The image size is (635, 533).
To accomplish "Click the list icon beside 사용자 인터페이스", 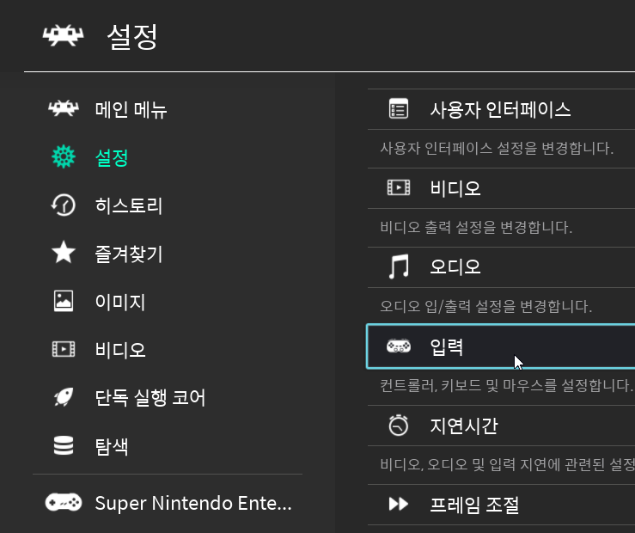I will pos(399,108).
